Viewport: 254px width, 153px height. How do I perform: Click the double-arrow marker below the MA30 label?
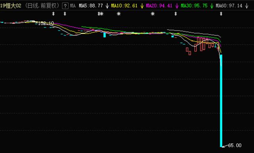[175, 14]
